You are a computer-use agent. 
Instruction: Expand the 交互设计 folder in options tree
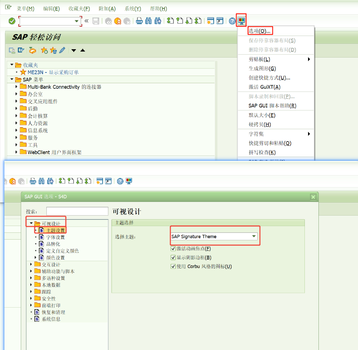[x=31, y=264]
